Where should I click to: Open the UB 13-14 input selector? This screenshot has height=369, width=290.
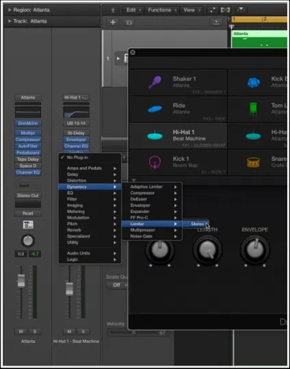[76, 123]
